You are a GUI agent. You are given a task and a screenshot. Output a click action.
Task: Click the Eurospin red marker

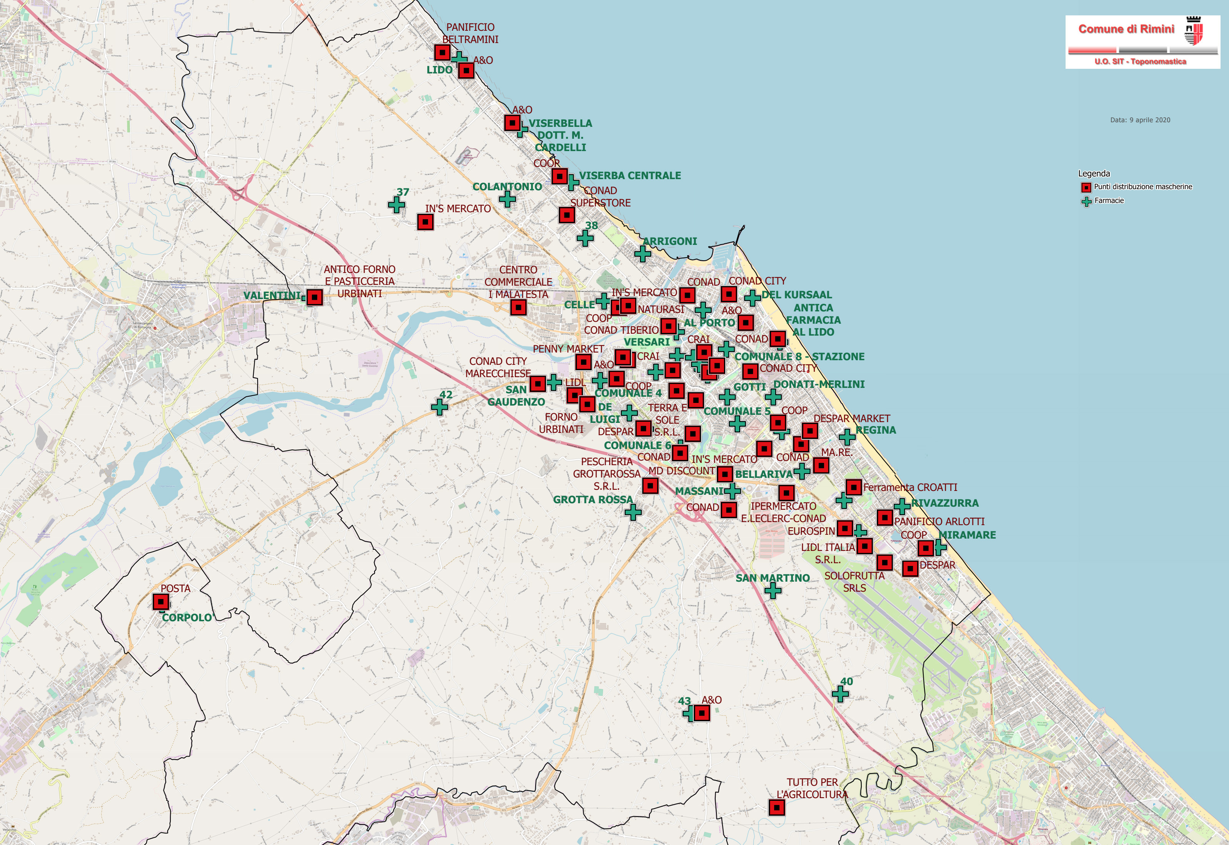(845, 528)
